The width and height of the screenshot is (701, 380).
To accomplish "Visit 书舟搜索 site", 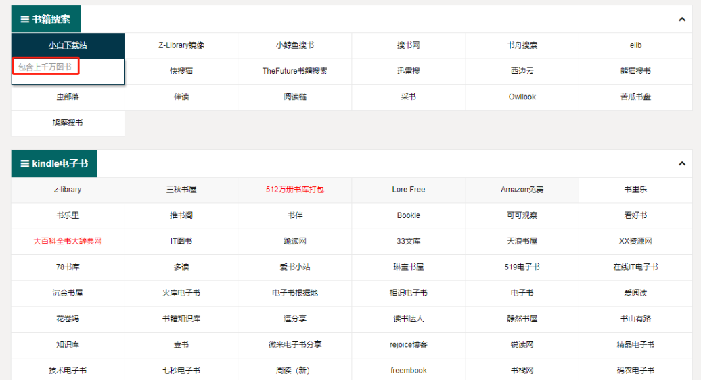I will point(522,45).
